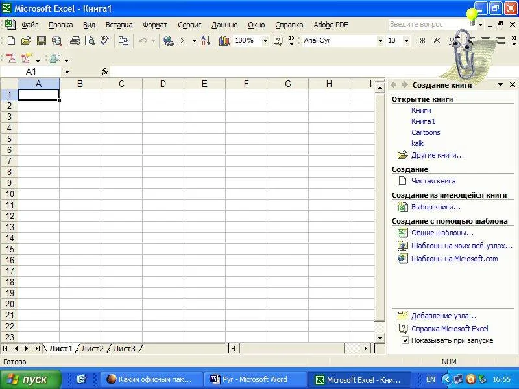Click the Справка Microsoft Excel link

(x=450, y=329)
